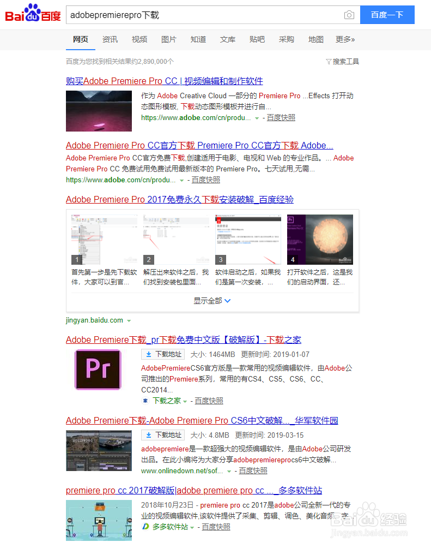This screenshot has height=548, width=431.
Task: Click step 2 caption 解压出来软件之后
Action: 176,277
